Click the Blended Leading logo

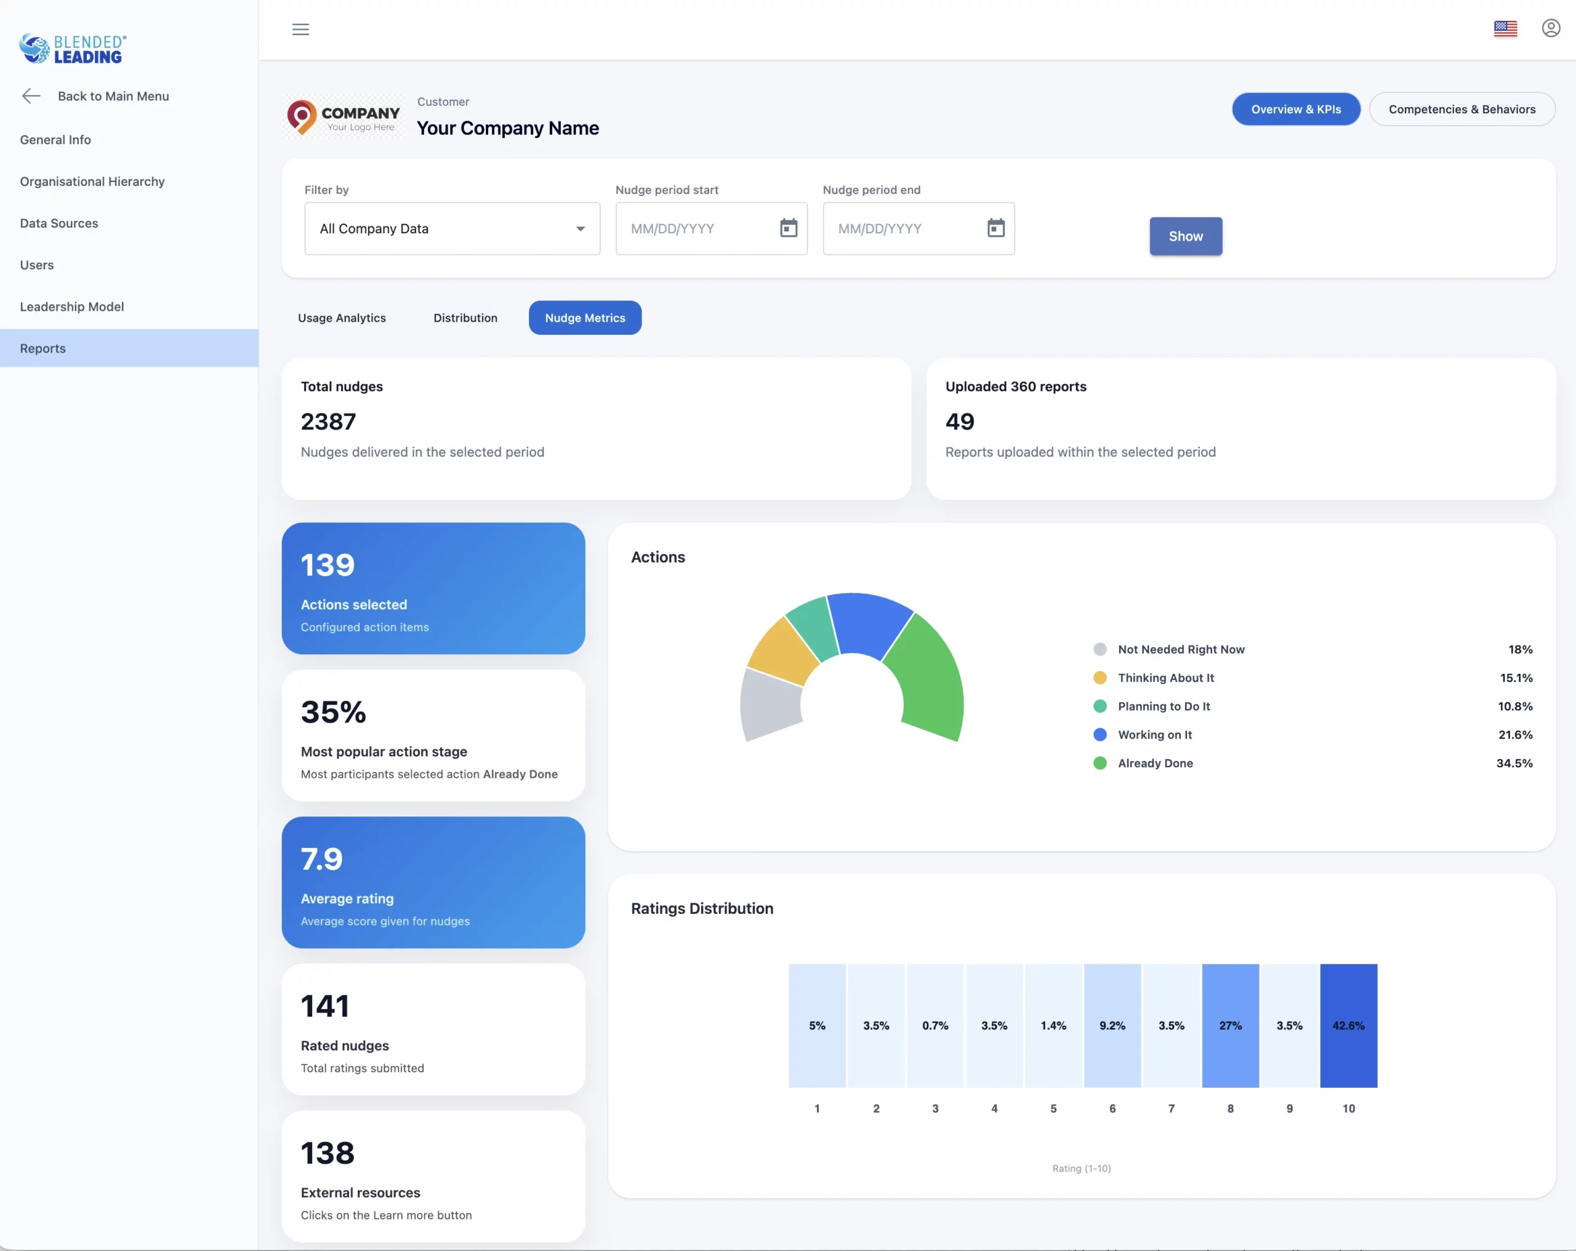click(x=73, y=49)
